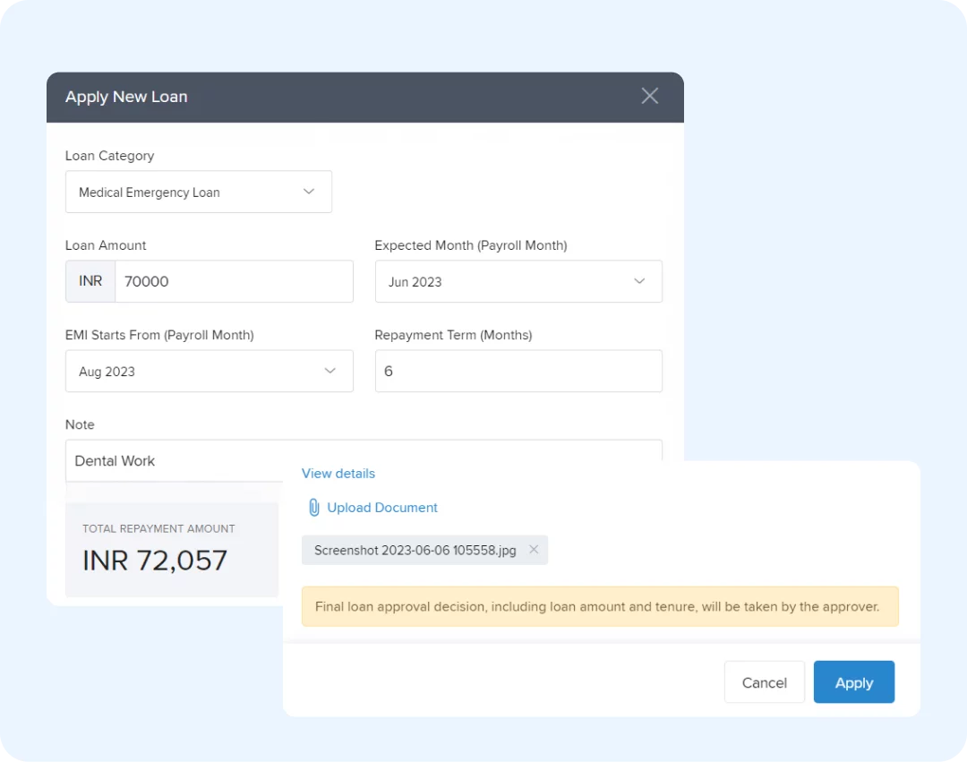Close the Apply New Loan dialog
Image resolution: width=967 pixels, height=762 pixels.
pos(649,96)
